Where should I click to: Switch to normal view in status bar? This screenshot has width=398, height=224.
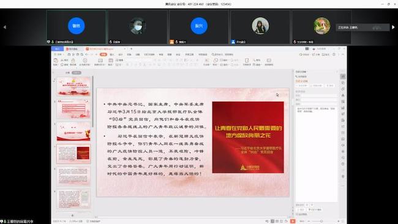tap(272, 221)
